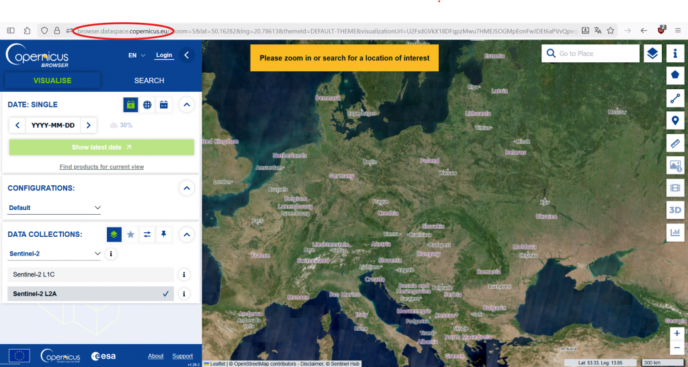Open the Sentinel-2 data collection dropdown
The width and height of the screenshot is (688, 367).
tap(54, 254)
